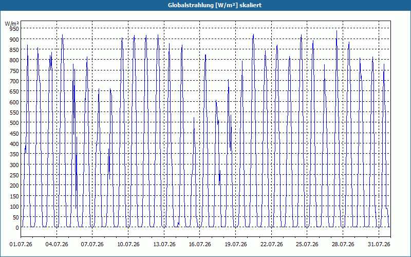Click the 22.07.26 date label
Viewport: 411px width, 257px height.
[x=272, y=244]
